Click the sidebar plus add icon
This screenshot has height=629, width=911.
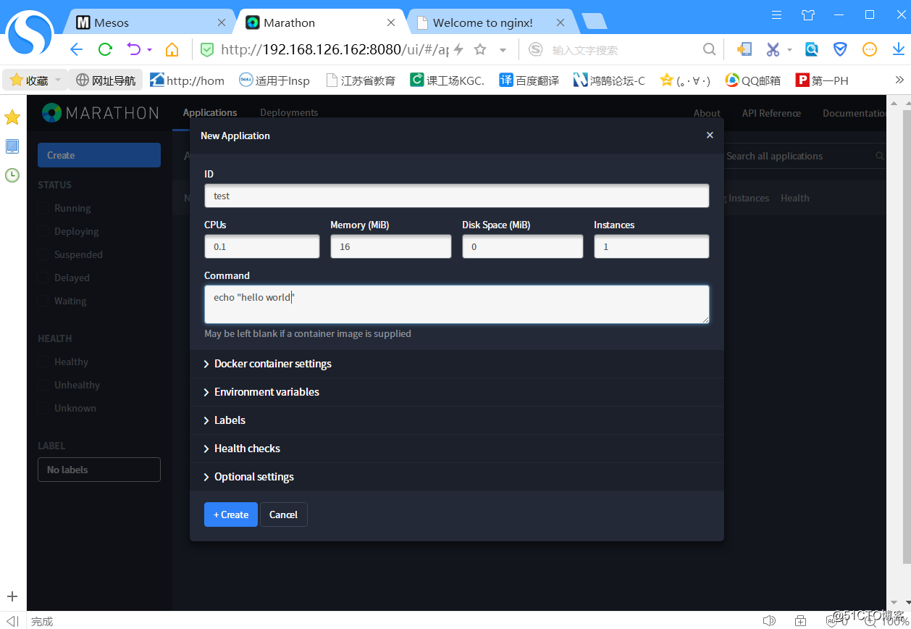click(x=12, y=597)
